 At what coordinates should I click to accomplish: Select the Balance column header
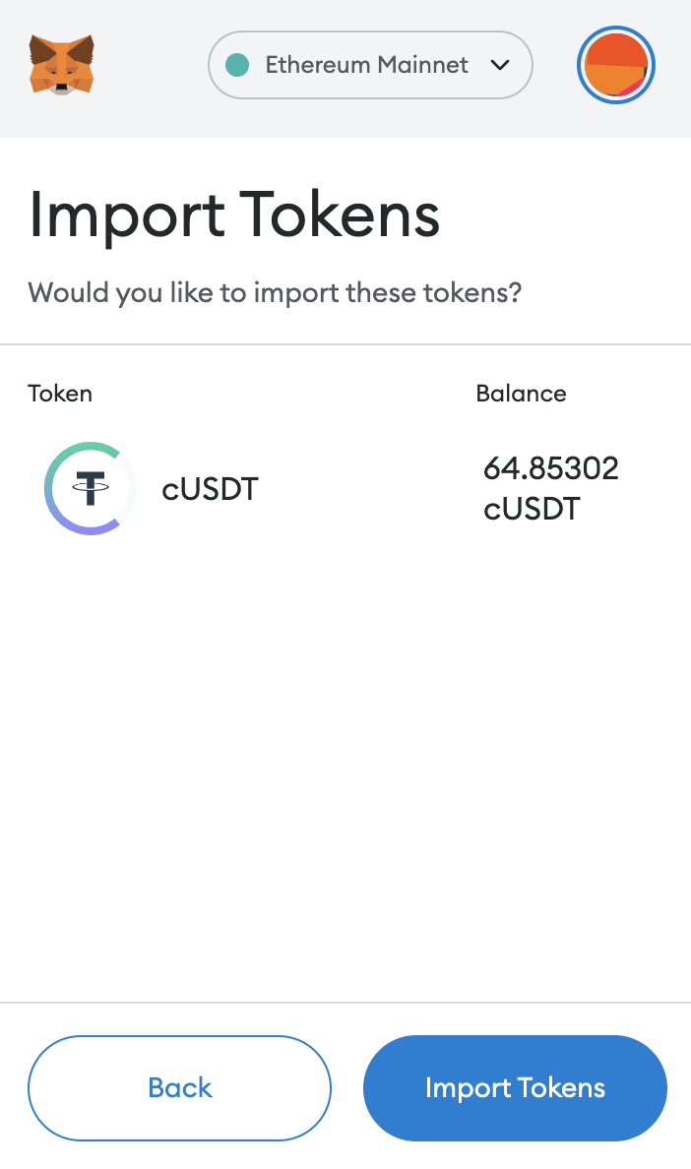pos(521,394)
